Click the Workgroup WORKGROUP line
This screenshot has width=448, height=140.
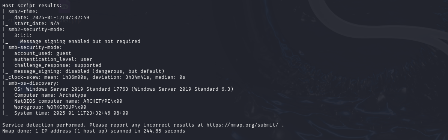point(50,107)
